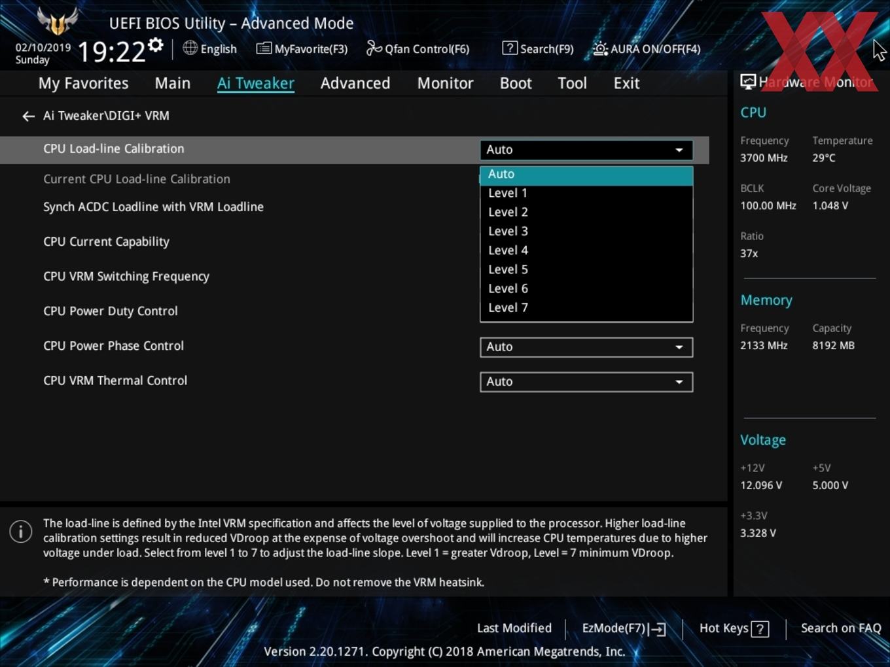Click Last Modified button
This screenshot has width=890, height=667.
[x=514, y=628]
